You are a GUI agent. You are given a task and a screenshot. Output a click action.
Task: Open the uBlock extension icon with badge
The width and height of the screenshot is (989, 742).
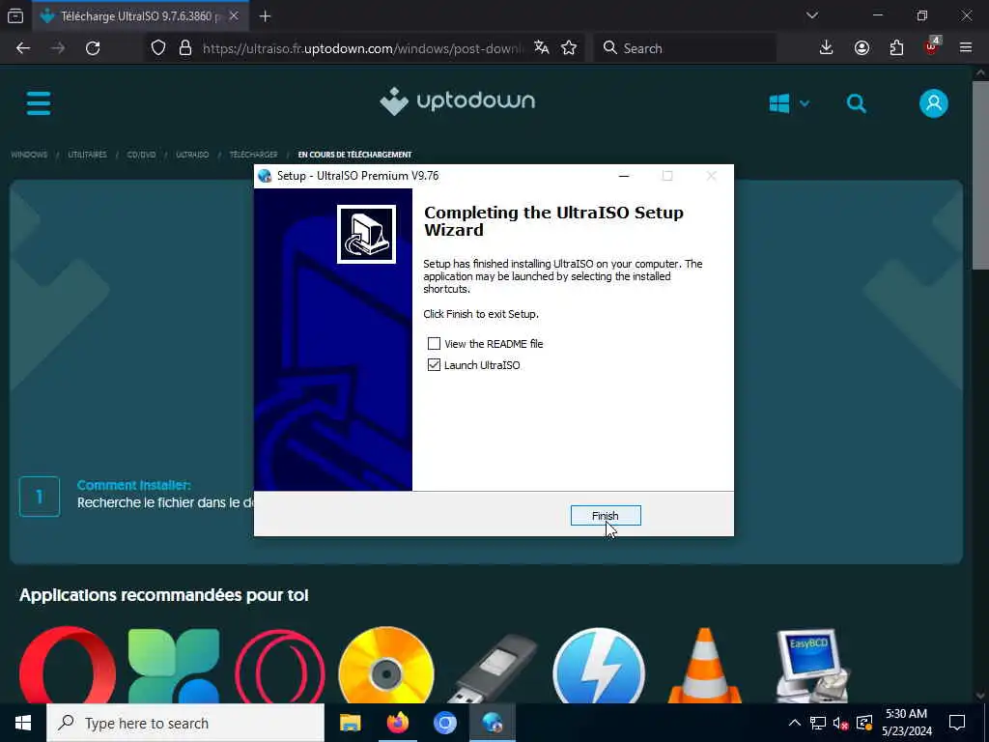(x=932, y=46)
